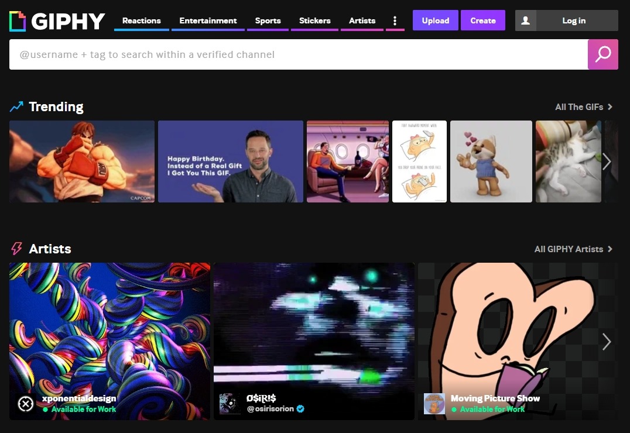Click the OSIRIS artist avatar
The image size is (630, 433).
pos(230,404)
